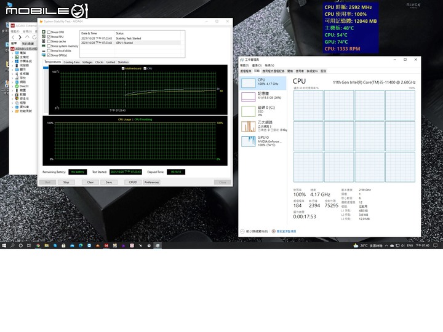
Task: Select the 效能測試 item in AIDA64 tree
Action: tap(23, 111)
